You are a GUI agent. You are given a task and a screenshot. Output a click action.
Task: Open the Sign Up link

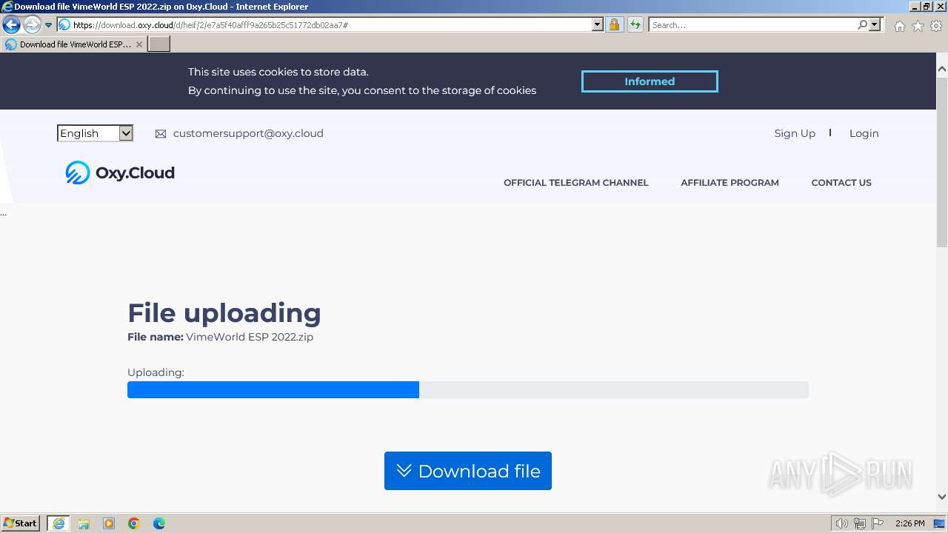(795, 133)
